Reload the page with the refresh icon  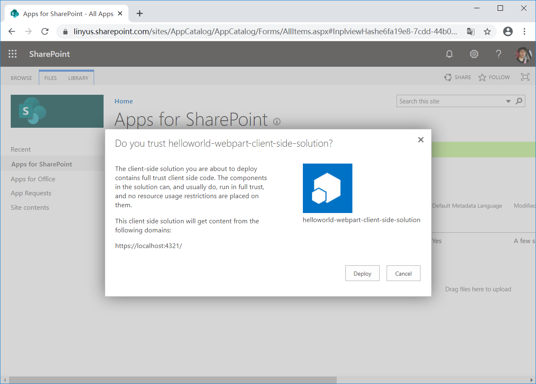click(45, 31)
